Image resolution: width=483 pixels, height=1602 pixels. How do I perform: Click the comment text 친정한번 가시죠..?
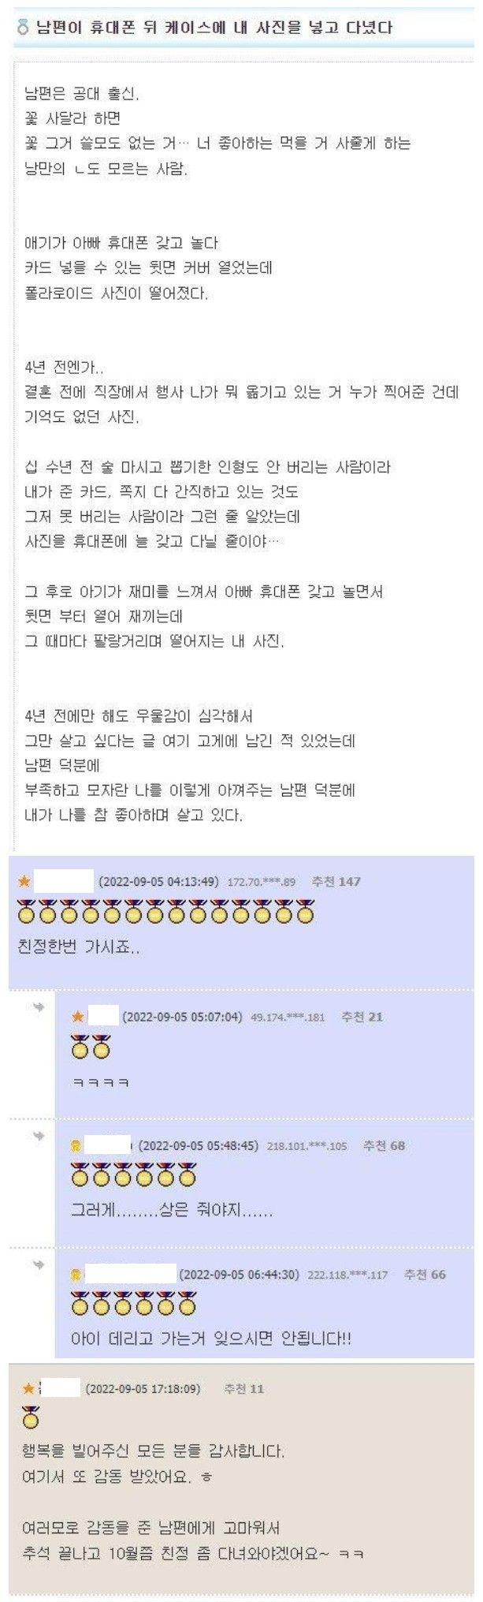click(79, 946)
